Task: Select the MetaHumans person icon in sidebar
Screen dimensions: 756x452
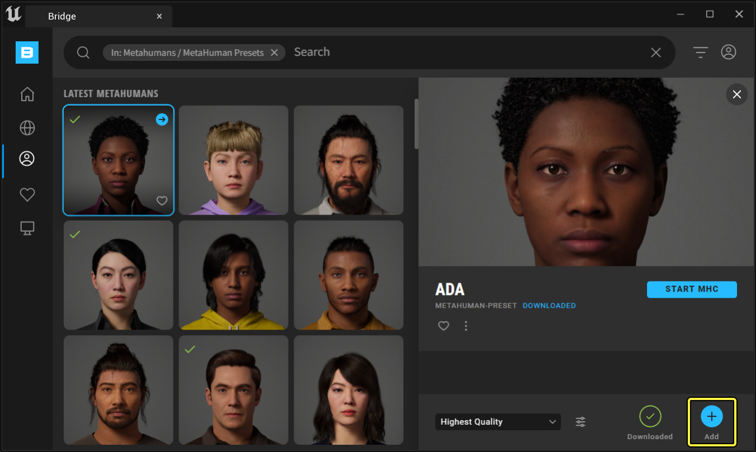Action: point(27,159)
